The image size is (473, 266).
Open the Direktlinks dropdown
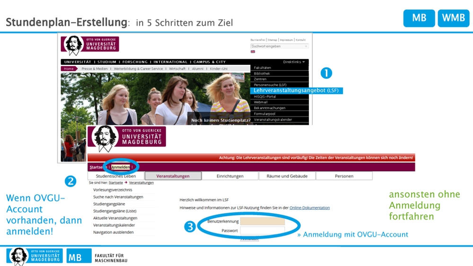tap(294, 62)
